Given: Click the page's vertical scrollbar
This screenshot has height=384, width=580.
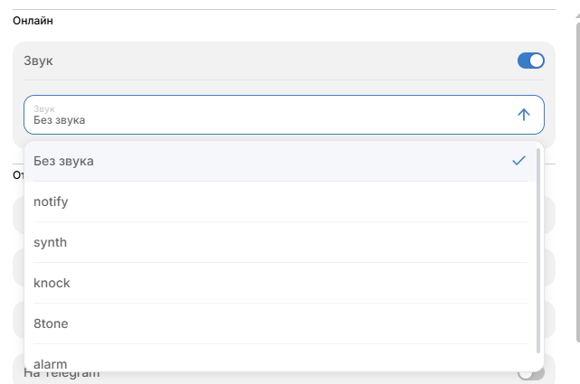Looking at the screenshot, I should (x=578, y=181).
